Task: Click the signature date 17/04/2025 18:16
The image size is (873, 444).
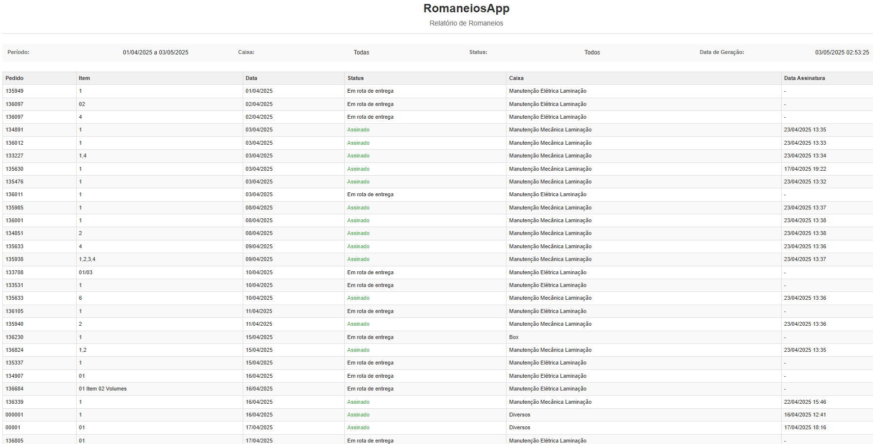Action: [x=805, y=428]
